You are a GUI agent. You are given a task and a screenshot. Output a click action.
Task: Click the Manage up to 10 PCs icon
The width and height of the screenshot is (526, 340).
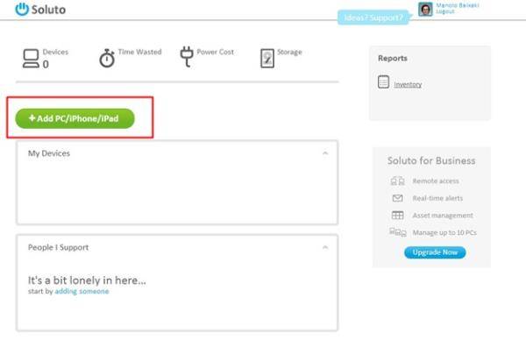pyautogui.click(x=397, y=232)
